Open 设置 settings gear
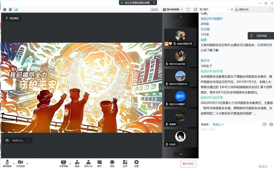Viewport: 274px width, 169px height. [136, 164]
